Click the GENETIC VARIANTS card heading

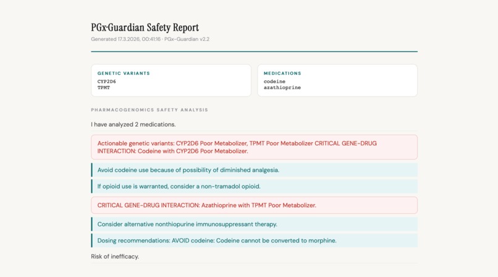[124, 73]
